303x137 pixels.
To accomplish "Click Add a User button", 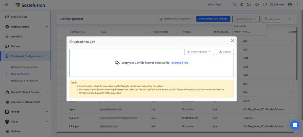I will pos(272,19).
